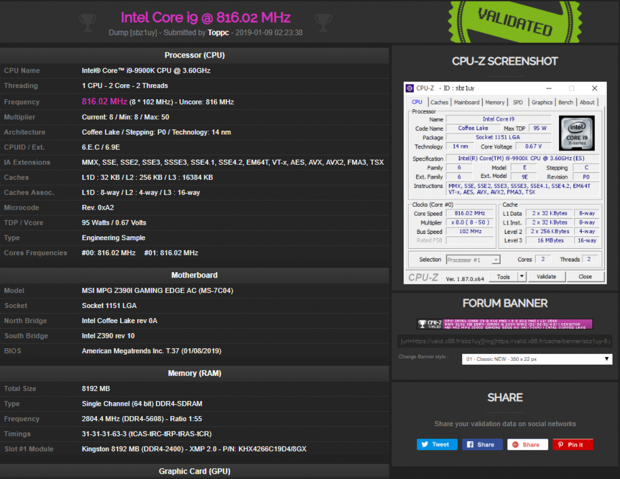Click the Processor (CPU) section header
This screenshot has width=620, height=479.
pyautogui.click(x=194, y=55)
